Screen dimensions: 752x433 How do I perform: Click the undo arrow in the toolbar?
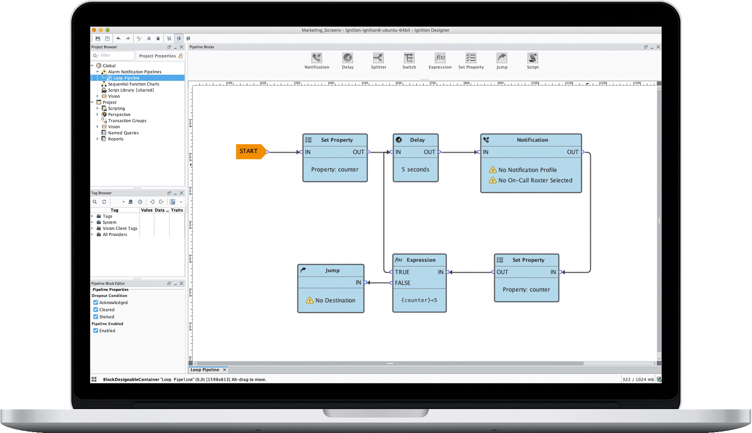118,39
